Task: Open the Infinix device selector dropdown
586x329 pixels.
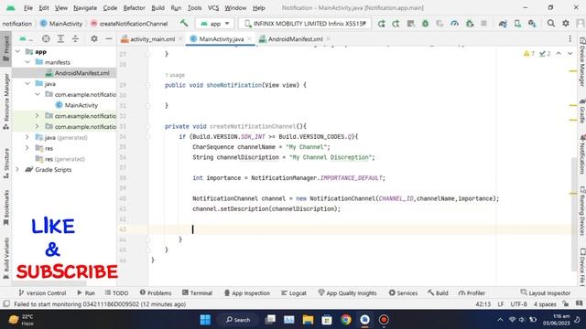Action: coord(305,24)
